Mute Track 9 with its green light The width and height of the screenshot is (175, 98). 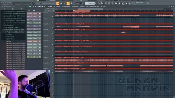tap(53, 39)
